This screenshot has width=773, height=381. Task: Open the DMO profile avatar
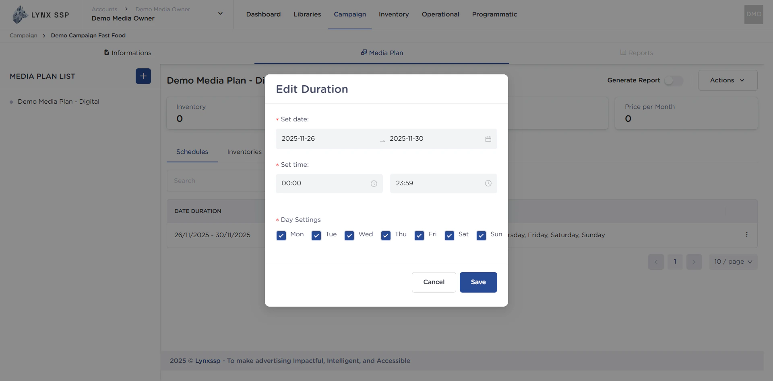tap(753, 14)
